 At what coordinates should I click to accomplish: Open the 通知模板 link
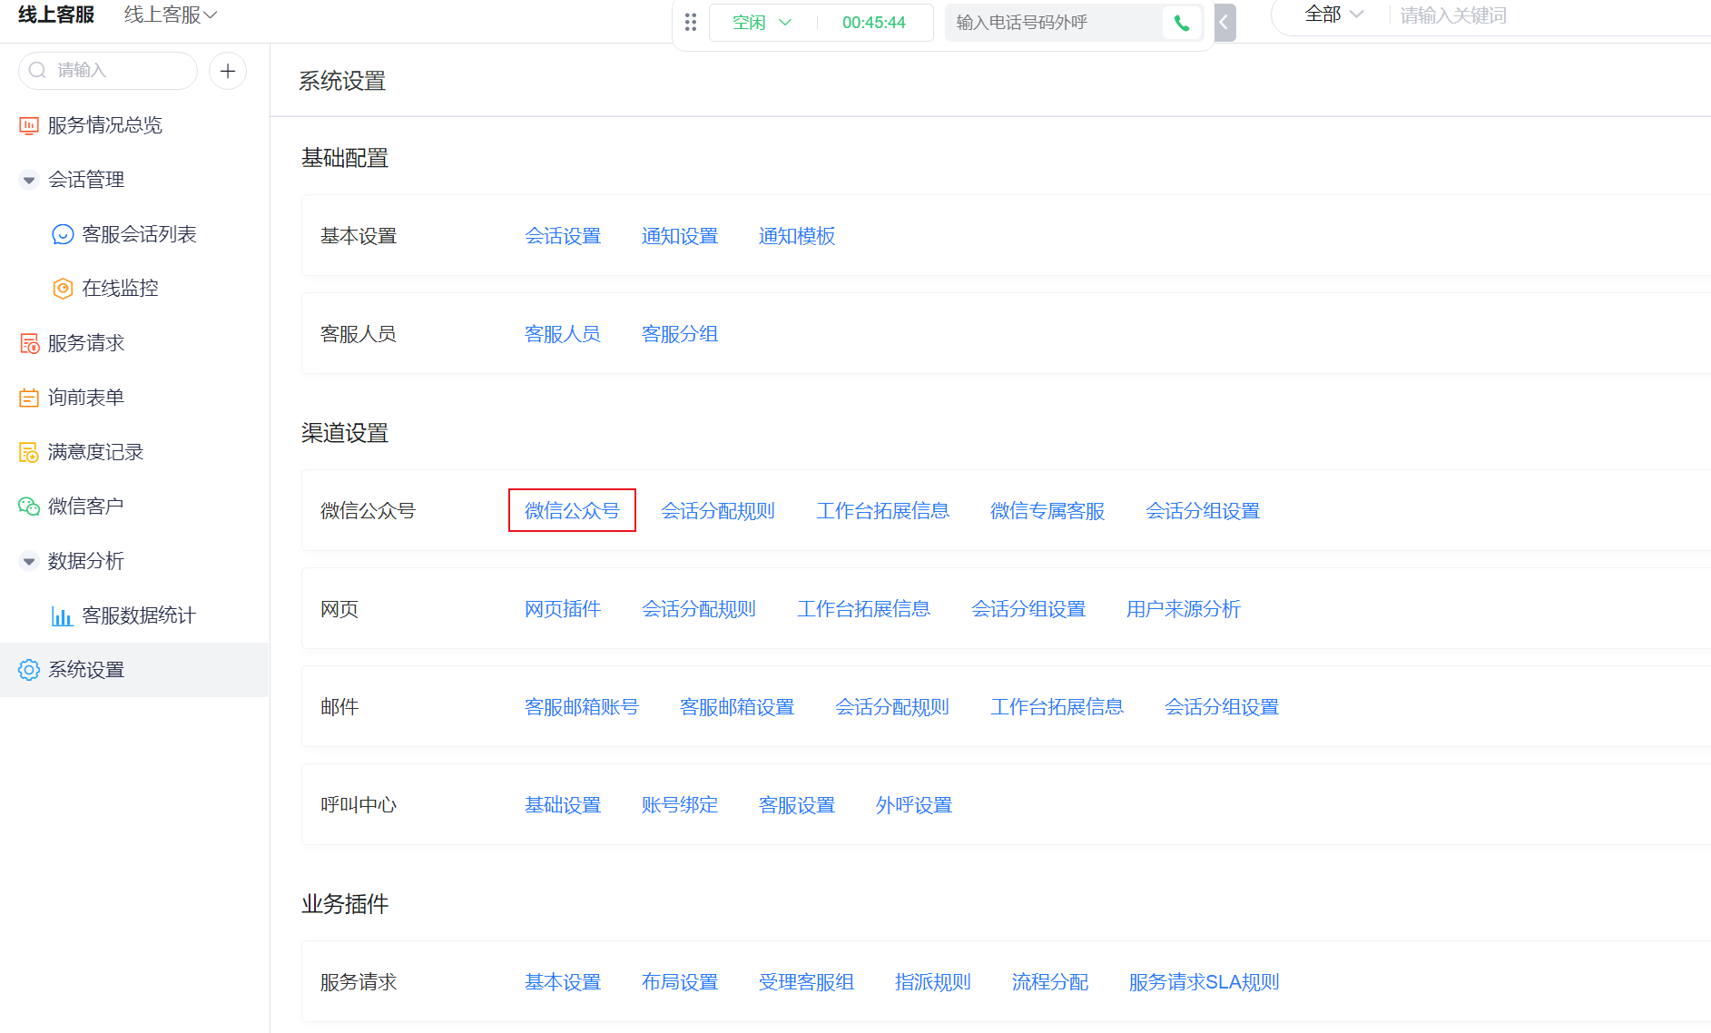[797, 236]
